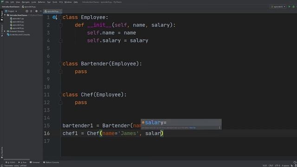Screen dimensions: 297x167
Task: Click the 'James' string on line 16
Action: [129, 133]
